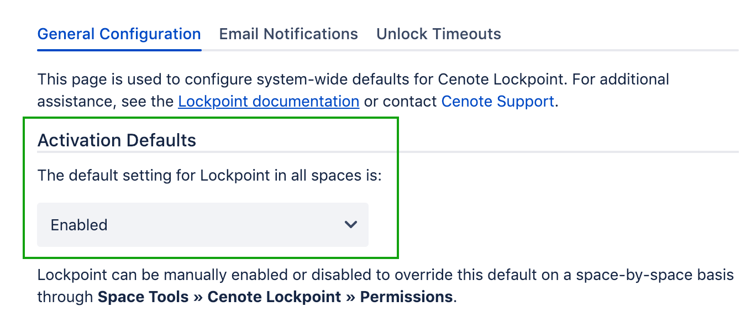This screenshot has width=751, height=322.
Task: Click the blue underline beneath General Configuration
Action: (119, 50)
